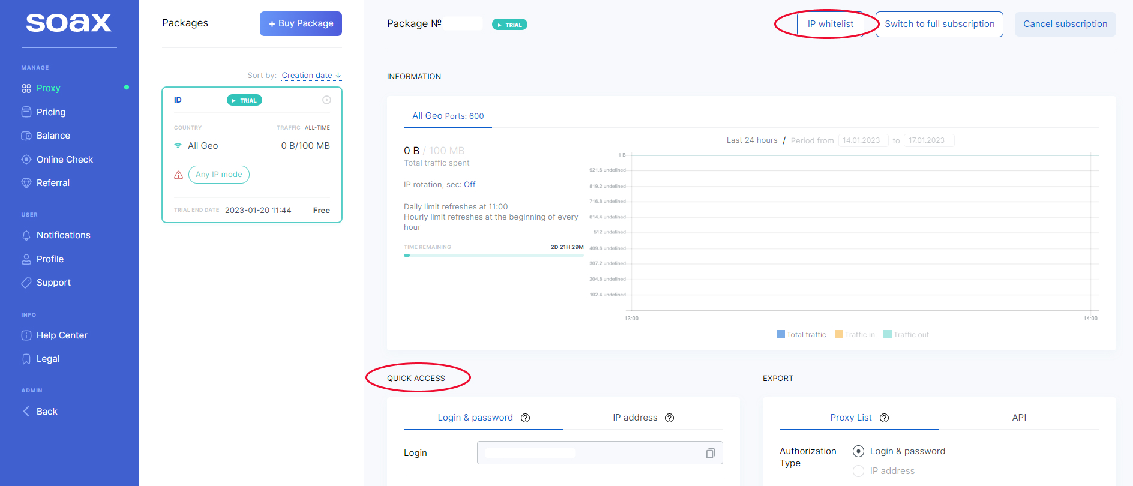The height and width of the screenshot is (486, 1133).
Task: Change sort order by Creation date
Action: (x=311, y=76)
